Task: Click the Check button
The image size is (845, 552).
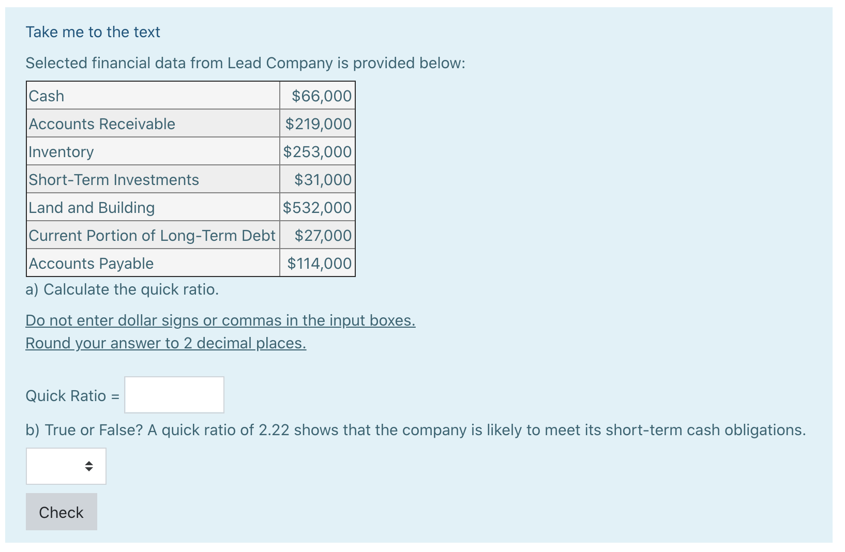Action: pyautogui.click(x=61, y=512)
